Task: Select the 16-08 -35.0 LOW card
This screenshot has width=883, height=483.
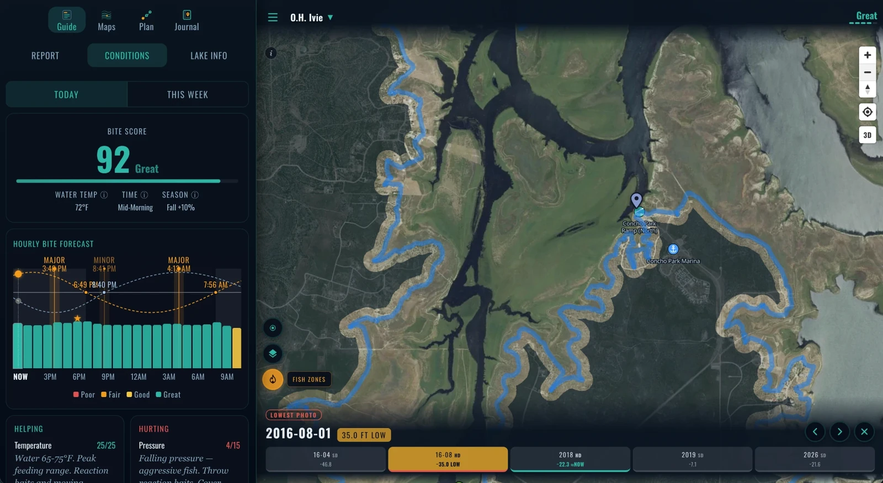Action: [448, 459]
